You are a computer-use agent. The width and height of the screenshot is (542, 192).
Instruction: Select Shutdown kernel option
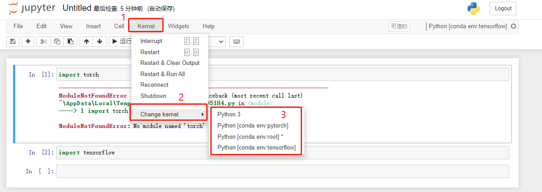[170, 96]
